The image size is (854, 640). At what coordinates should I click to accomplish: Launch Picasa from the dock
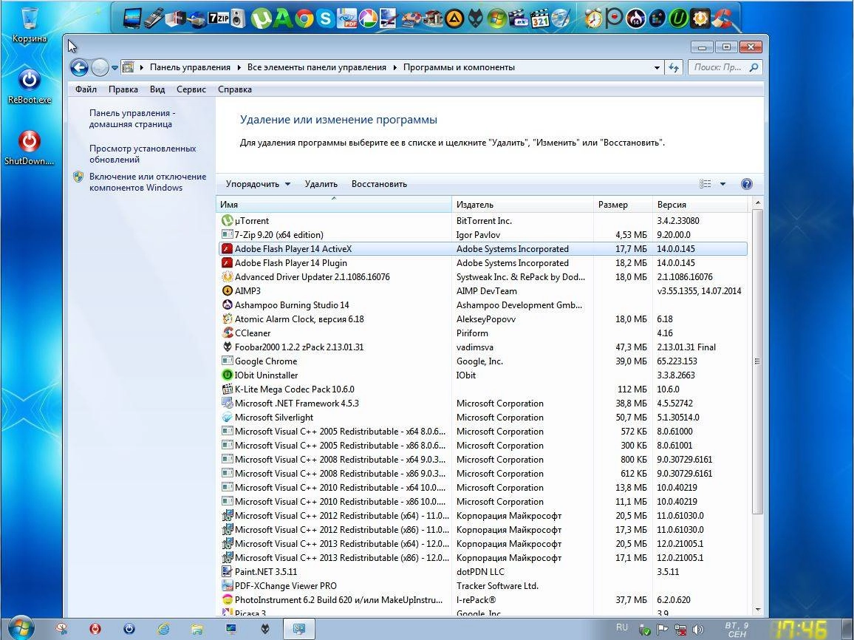tap(368, 18)
